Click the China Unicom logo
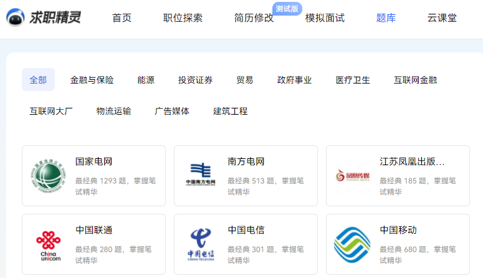 pos(49,246)
